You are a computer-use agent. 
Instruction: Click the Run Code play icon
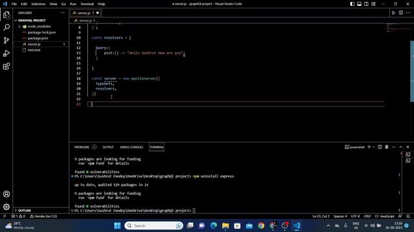click(393, 13)
